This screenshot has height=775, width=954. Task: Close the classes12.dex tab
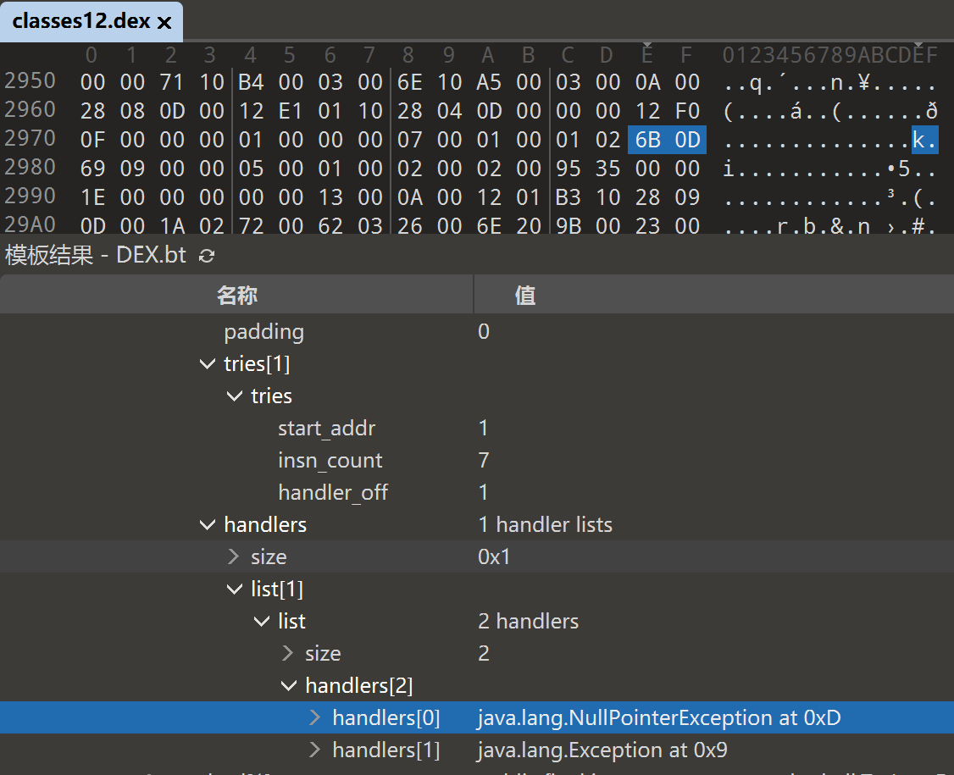pos(164,23)
